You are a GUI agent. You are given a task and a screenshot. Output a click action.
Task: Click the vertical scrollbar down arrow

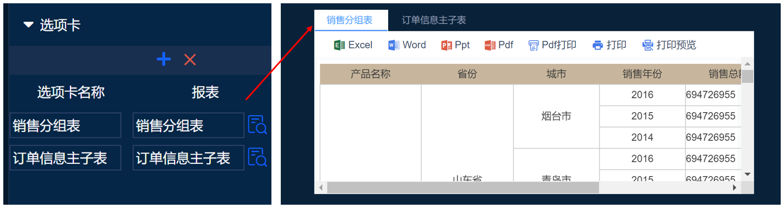click(x=748, y=174)
